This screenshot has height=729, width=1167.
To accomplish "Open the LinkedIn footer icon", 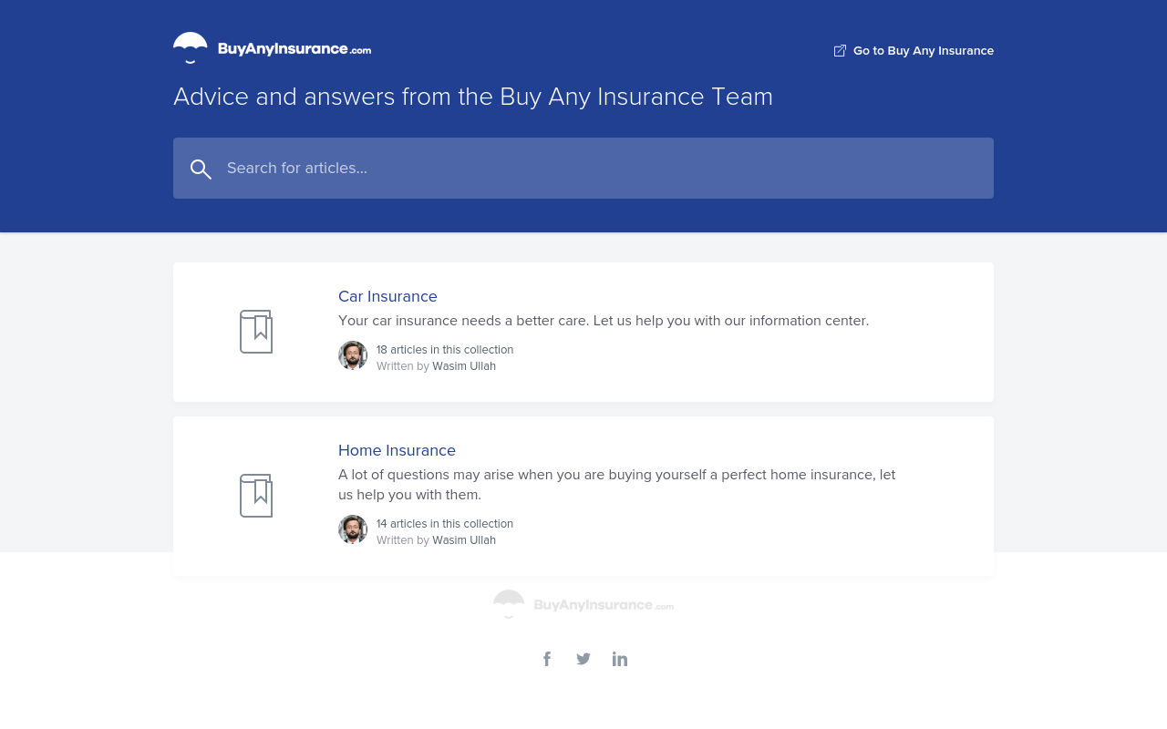I will point(620,659).
